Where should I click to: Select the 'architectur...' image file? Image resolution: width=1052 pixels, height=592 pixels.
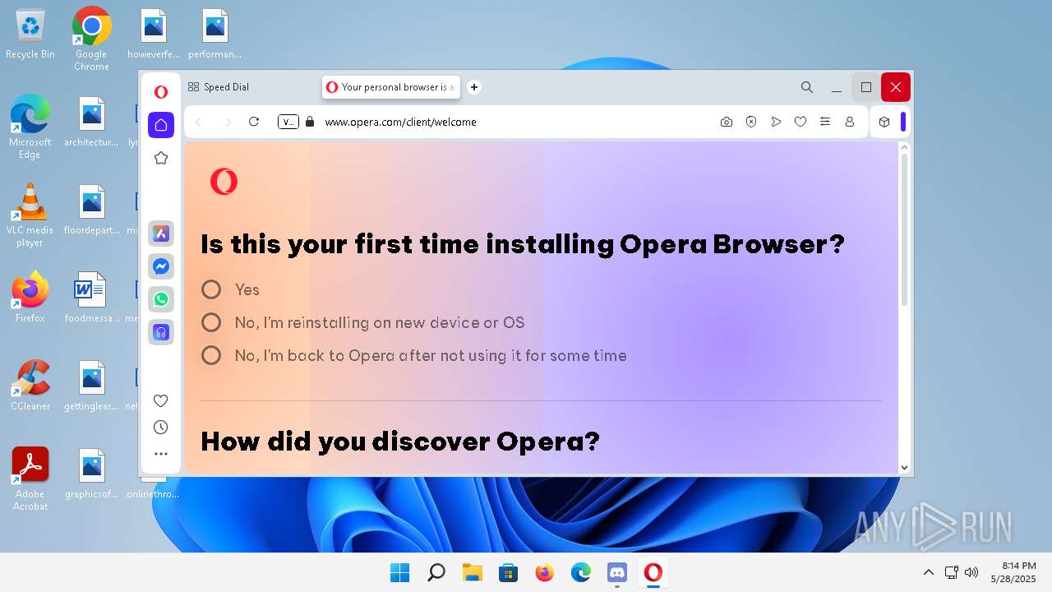click(91, 122)
